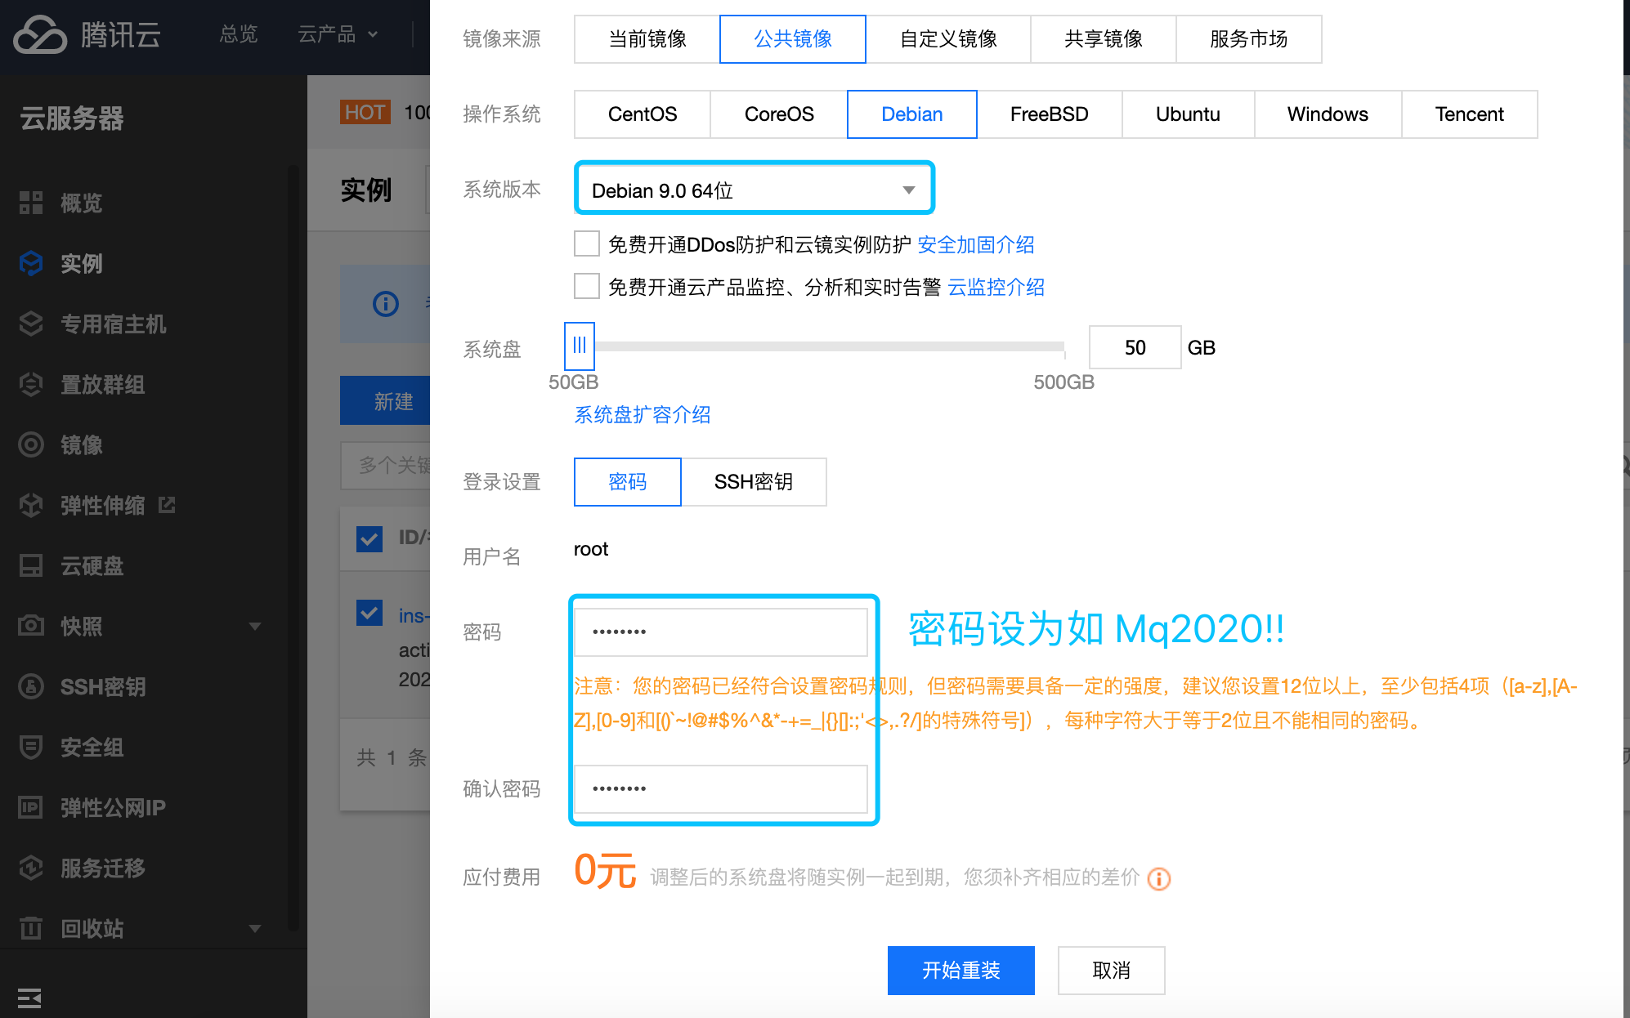The width and height of the screenshot is (1630, 1018).
Task: Switch to SSH密钥 login method
Action: coord(753,482)
